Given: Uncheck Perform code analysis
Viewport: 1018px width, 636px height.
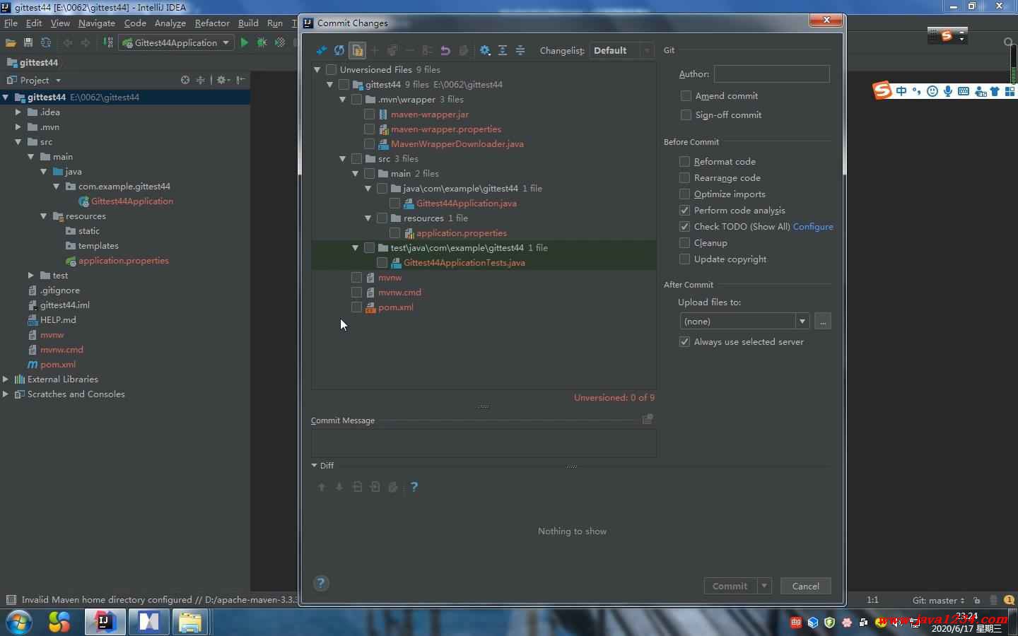Looking at the screenshot, I should (x=684, y=210).
